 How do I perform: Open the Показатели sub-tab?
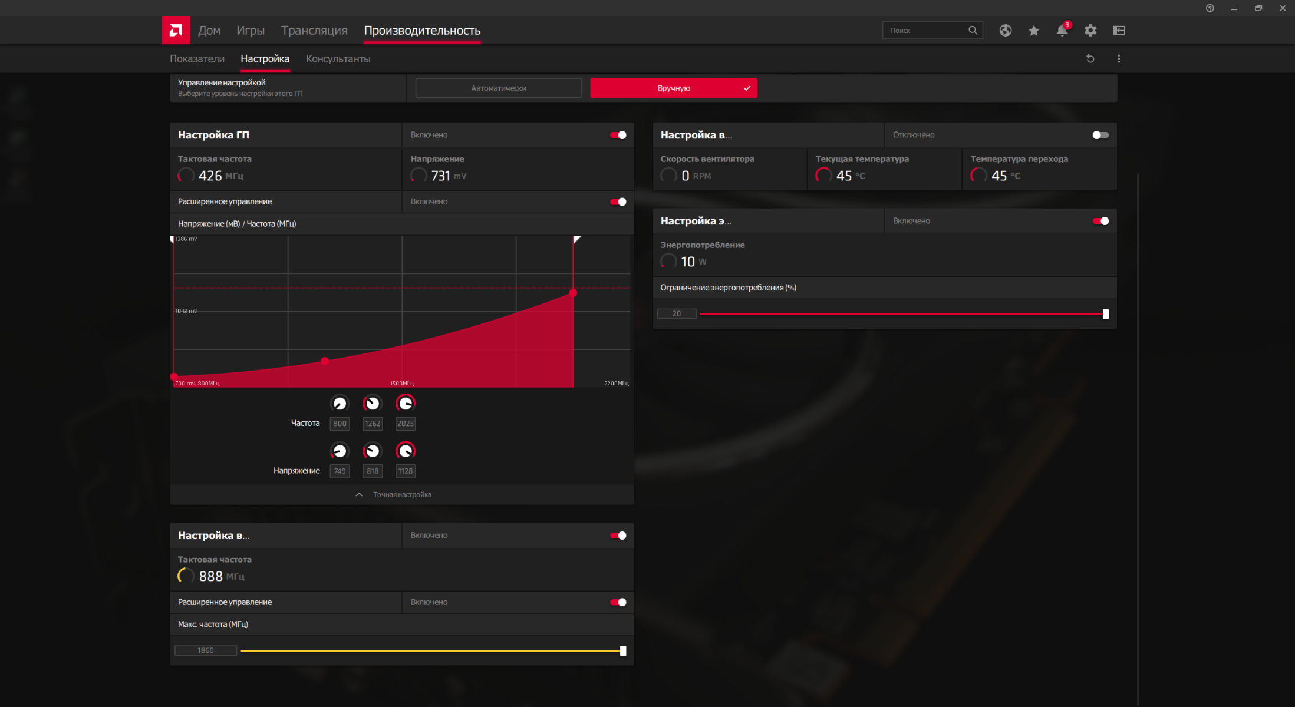197,59
